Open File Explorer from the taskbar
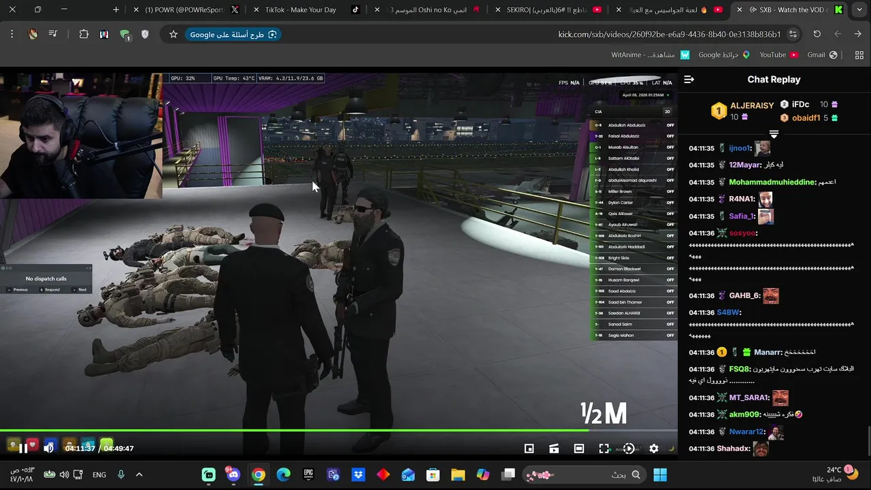 pyautogui.click(x=457, y=474)
